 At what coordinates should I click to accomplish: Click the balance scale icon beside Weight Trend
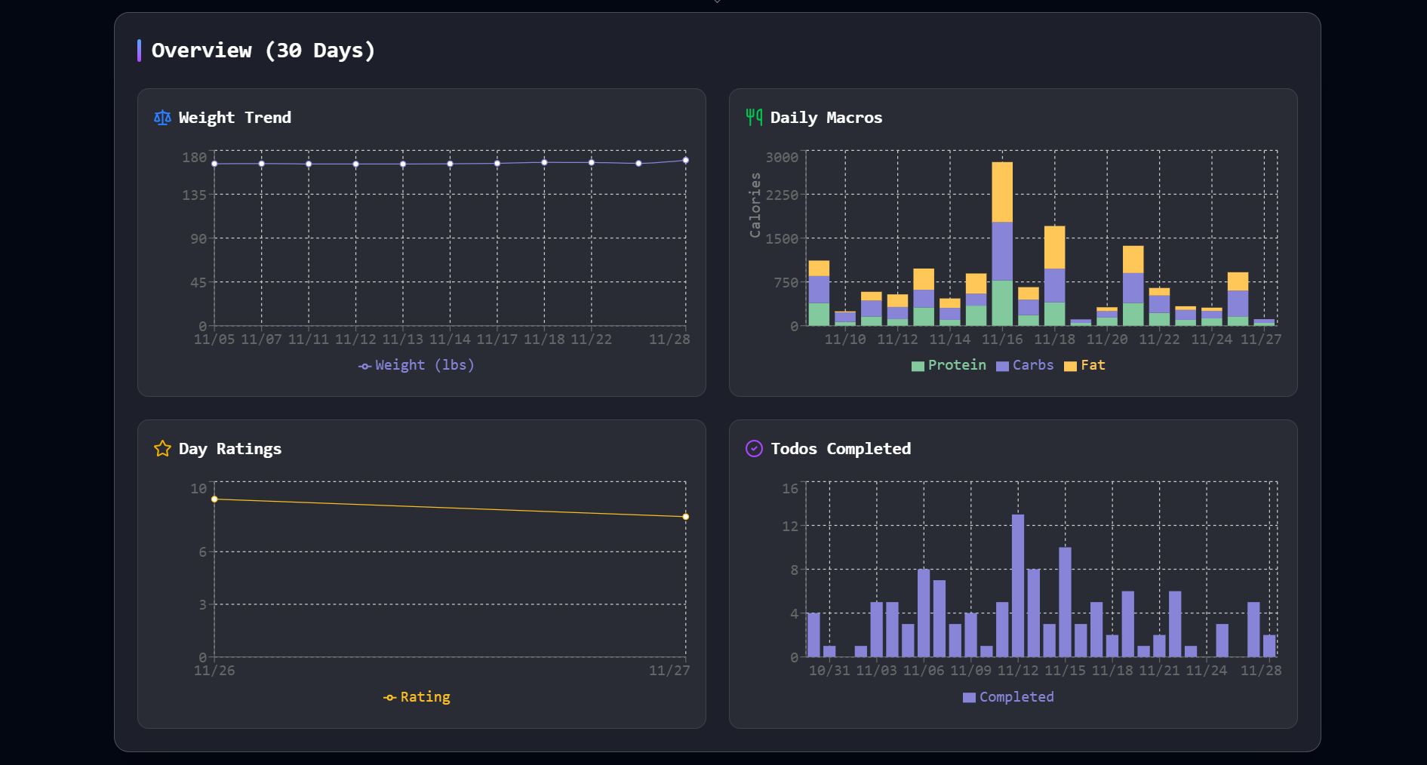pos(161,118)
